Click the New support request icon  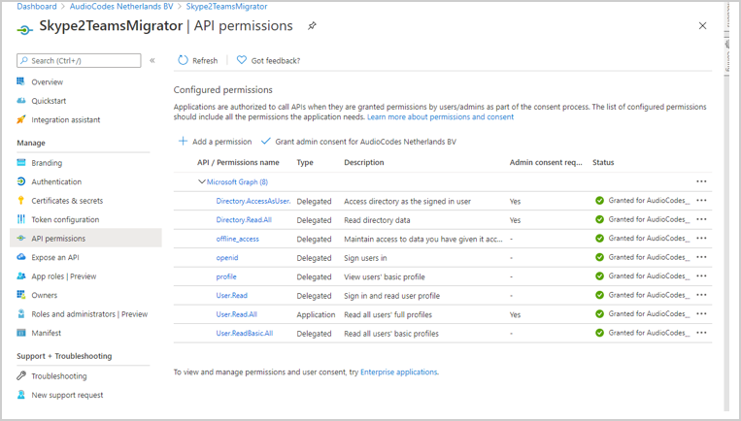pyautogui.click(x=20, y=395)
